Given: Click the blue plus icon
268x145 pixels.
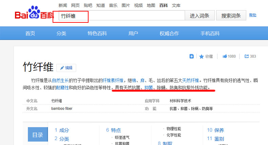Looking at the screenshot, I should tap(192, 56).
